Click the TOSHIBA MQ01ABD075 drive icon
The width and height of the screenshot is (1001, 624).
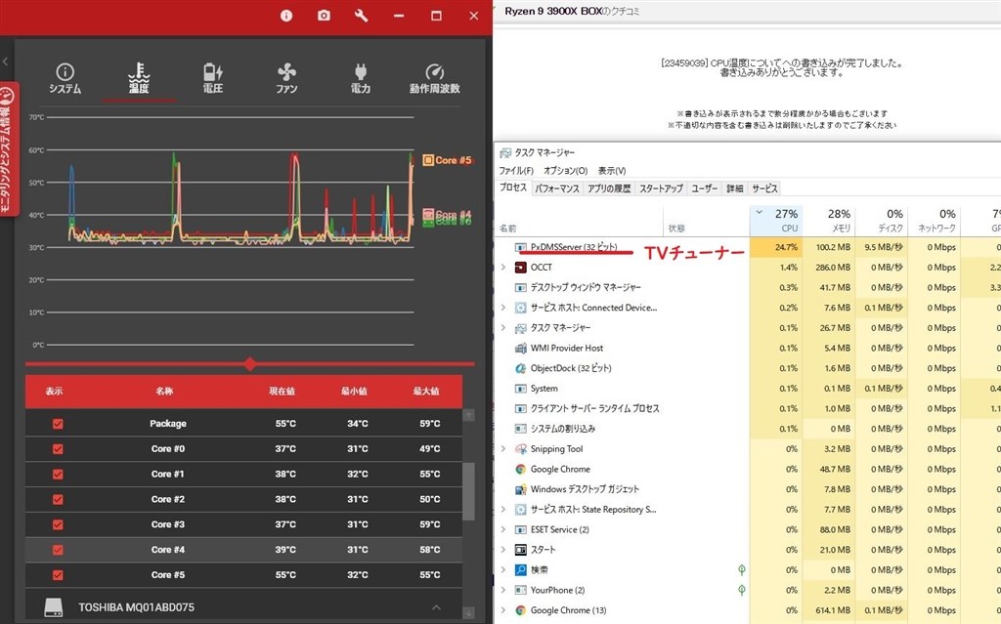(x=54, y=607)
